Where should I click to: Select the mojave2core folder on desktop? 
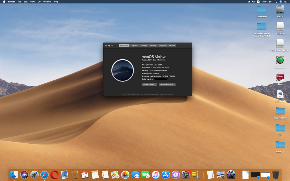pyautogui.click(x=280, y=113)
